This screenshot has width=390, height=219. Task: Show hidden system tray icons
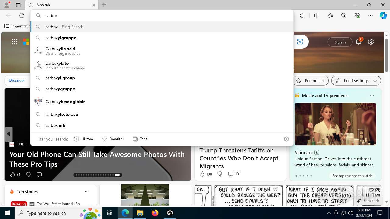pos(328,213)
